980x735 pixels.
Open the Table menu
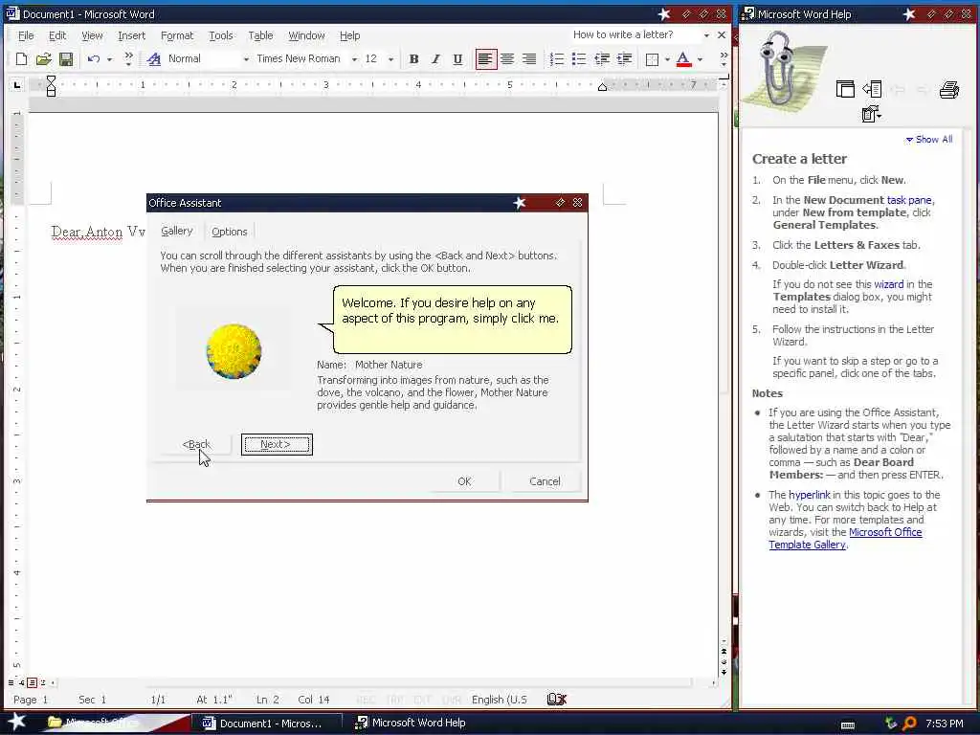pyautogui.click(x=260, y=35)
